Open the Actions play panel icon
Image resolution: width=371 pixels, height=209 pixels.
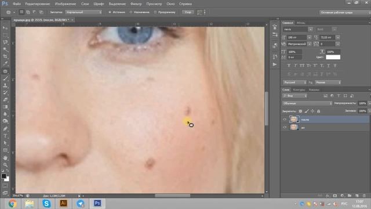click(275, 64)
